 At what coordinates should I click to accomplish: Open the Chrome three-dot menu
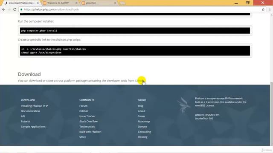point(270,9)
